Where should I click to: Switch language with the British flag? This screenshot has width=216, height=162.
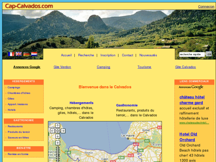[x=19, y=54]
